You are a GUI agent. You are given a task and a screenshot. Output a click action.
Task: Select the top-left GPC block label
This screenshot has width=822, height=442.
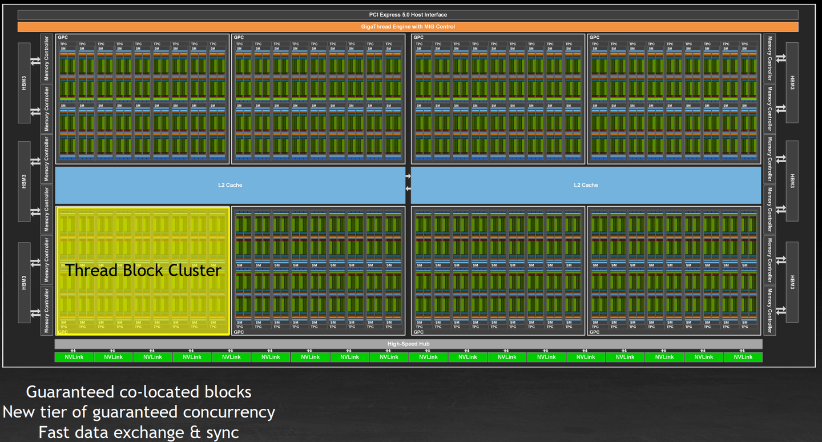62,38
